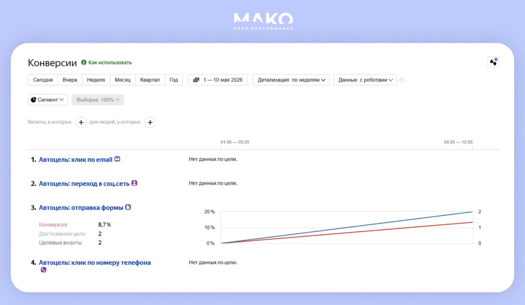This screenshot has width=525, height=305.
Task: Click the phone icon under goal 4
Action: [43, 270]
